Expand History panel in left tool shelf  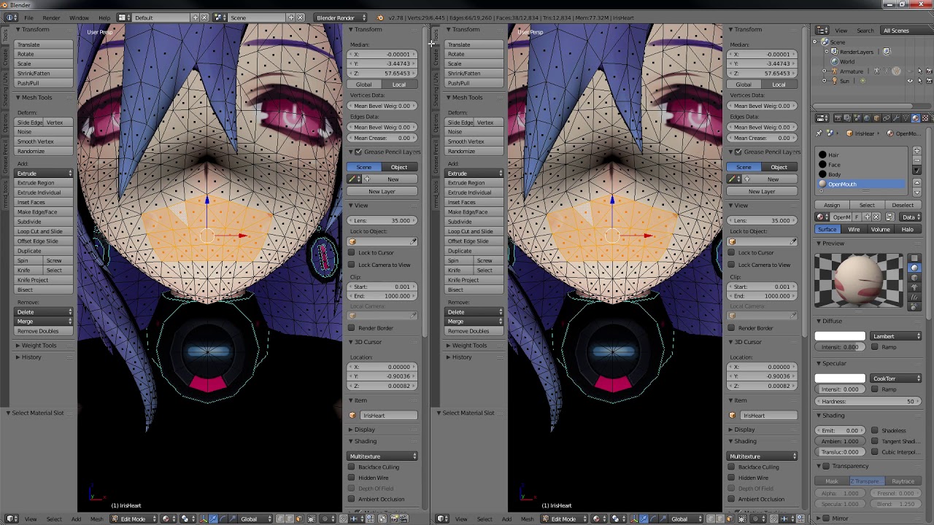[31, 357]
